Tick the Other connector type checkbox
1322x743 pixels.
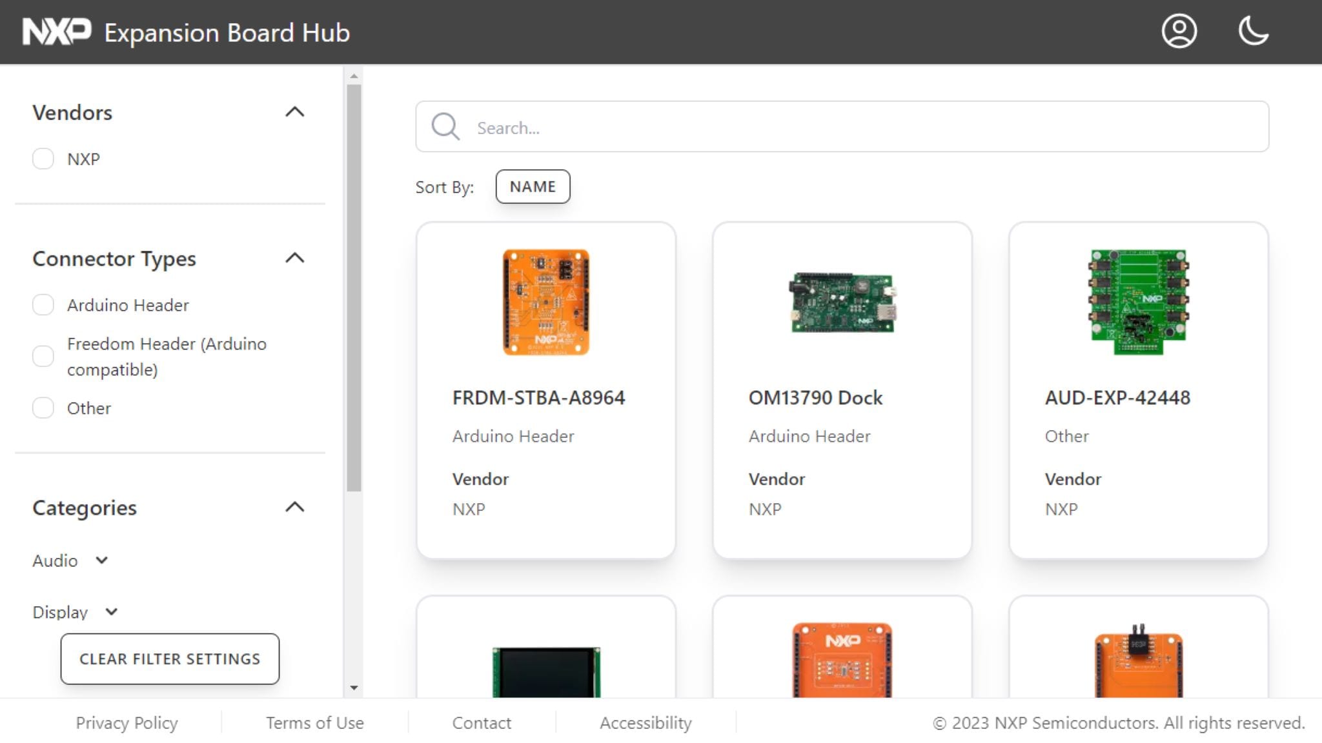pyautogui.click(x=43, y=408)
